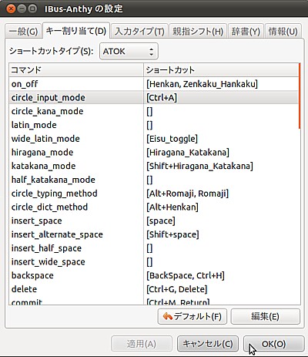This screenshot has width=308, height=357.
Task: Select the insert_wide_space row
Action: [154, 261]
